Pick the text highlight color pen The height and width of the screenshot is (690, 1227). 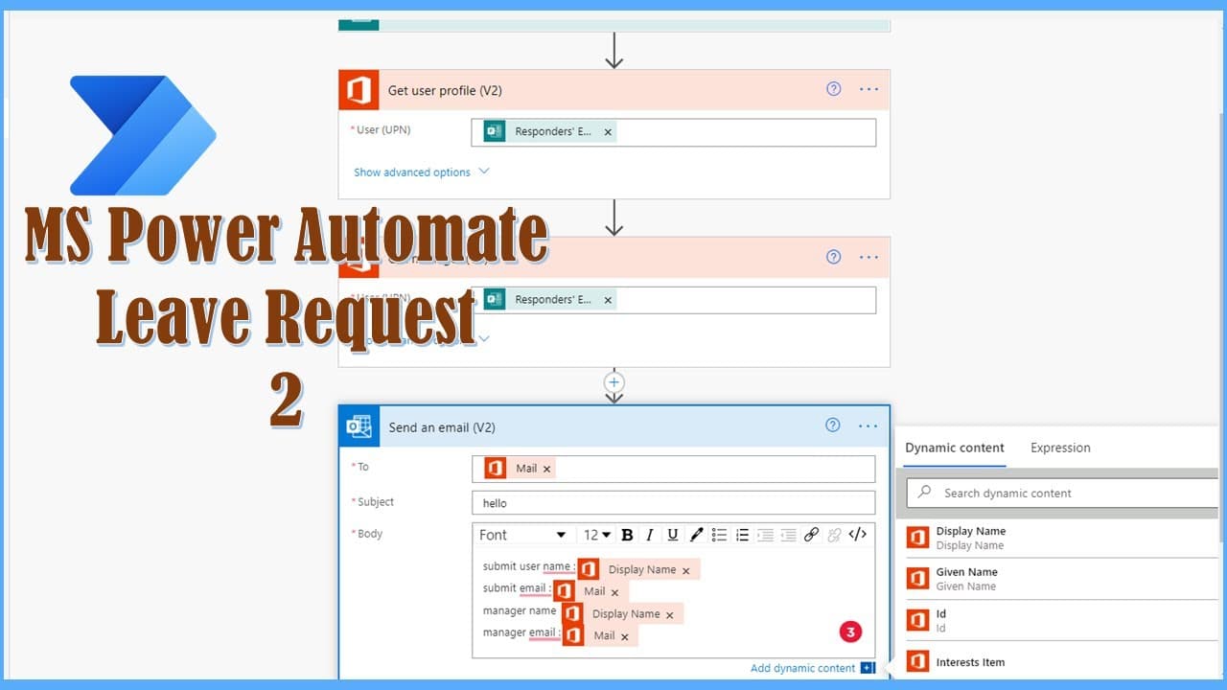tap(697, 535)
